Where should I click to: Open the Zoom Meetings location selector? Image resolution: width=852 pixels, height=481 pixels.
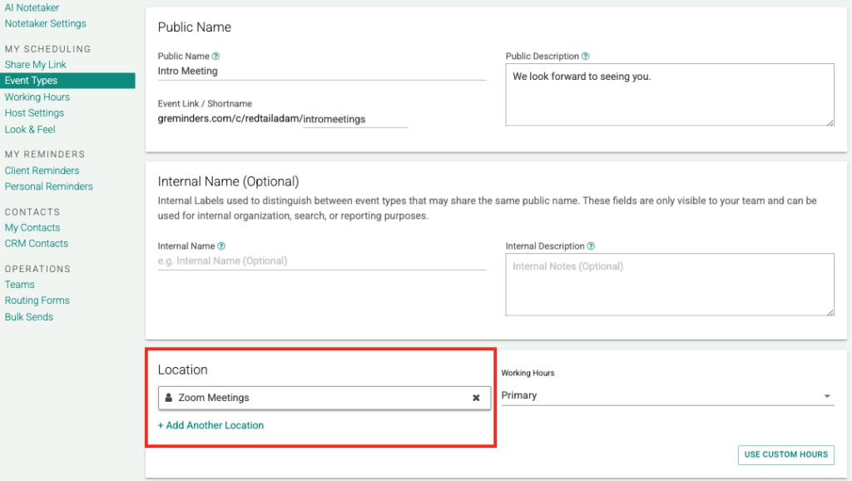tap(316, 398)
